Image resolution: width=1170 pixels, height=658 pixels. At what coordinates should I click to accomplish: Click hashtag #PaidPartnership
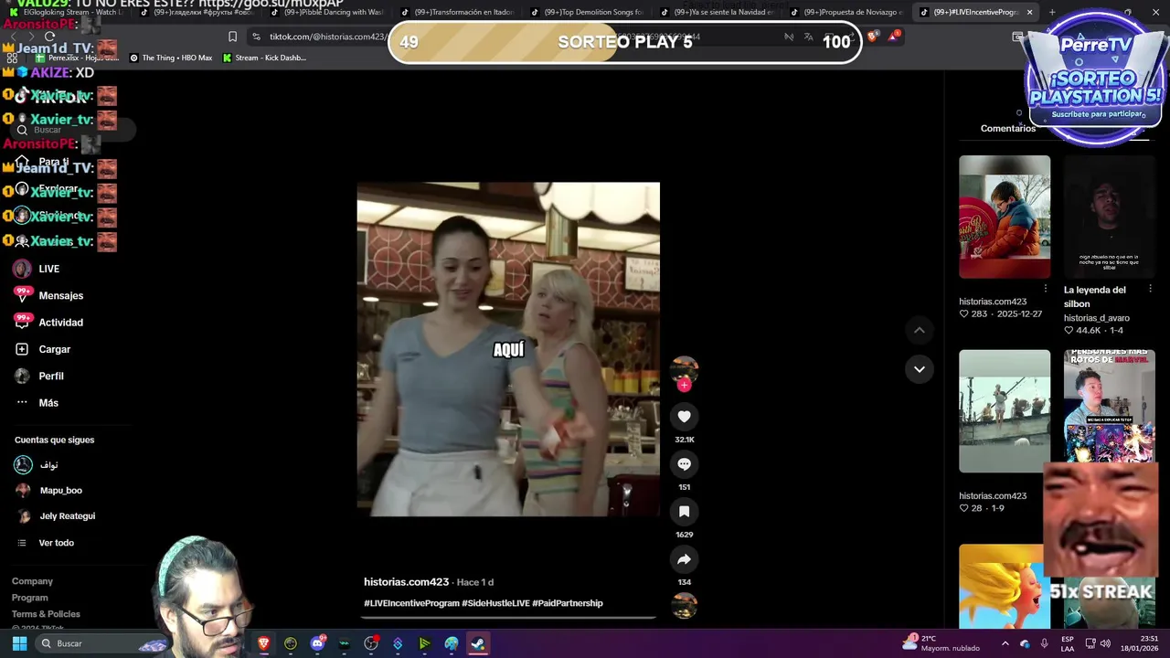point(568,603)
